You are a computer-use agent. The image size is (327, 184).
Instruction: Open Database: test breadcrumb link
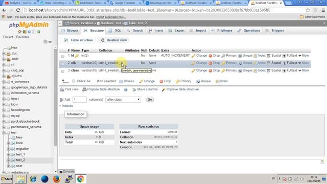[x=109, y=23]
